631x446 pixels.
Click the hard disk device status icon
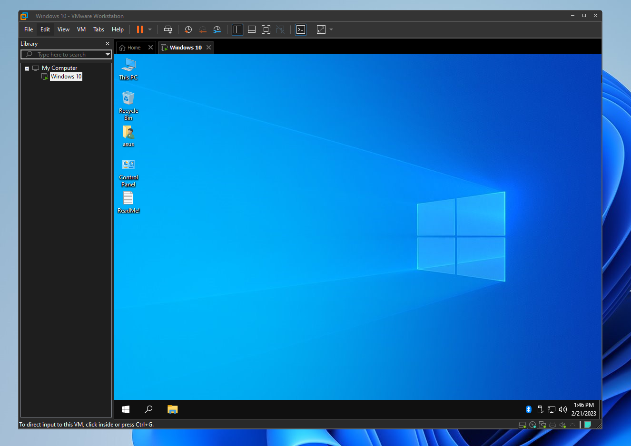522,425
